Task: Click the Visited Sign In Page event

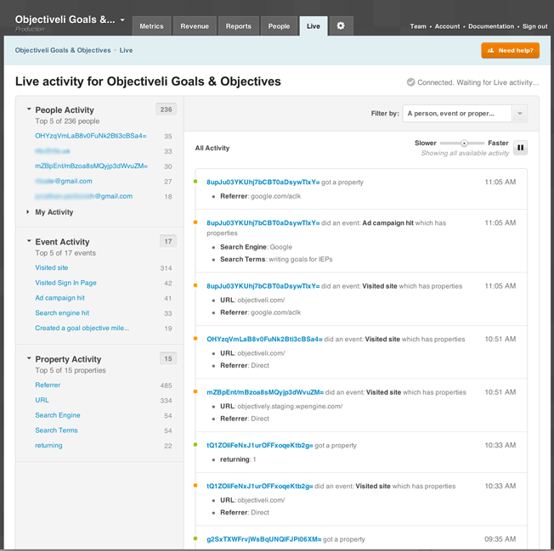Action: pyautogui.click(x=65, y=283)
